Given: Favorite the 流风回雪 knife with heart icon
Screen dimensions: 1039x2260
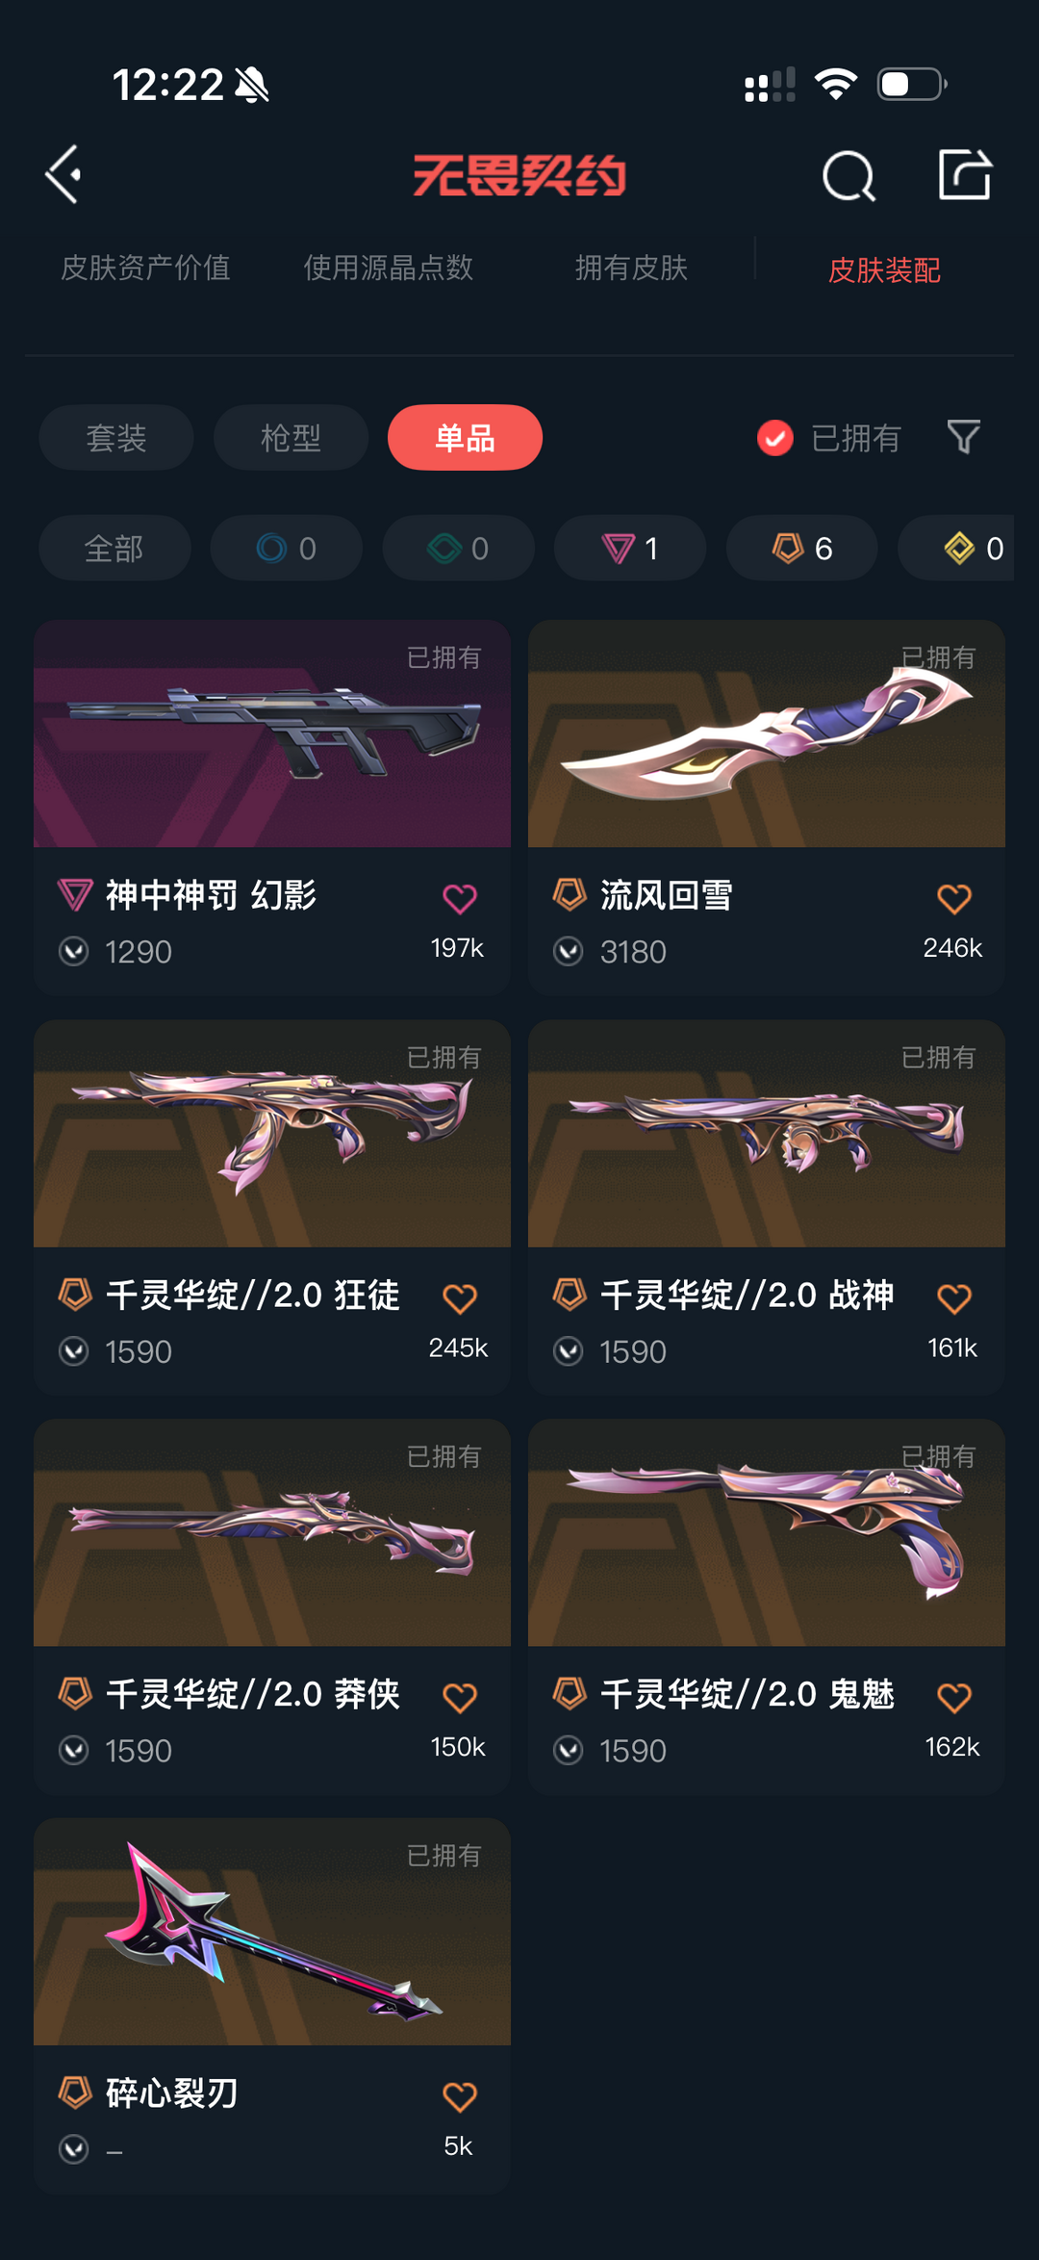Looking at the screenshot, I should (x=954, y=898).
